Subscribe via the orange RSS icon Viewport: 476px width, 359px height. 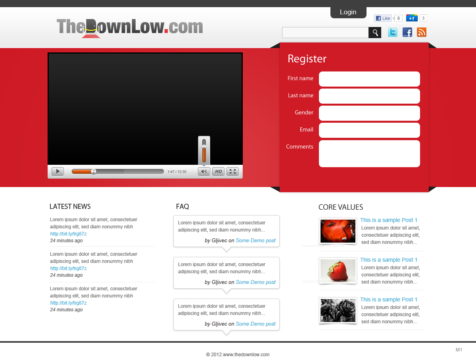click(x=421, y=32)
